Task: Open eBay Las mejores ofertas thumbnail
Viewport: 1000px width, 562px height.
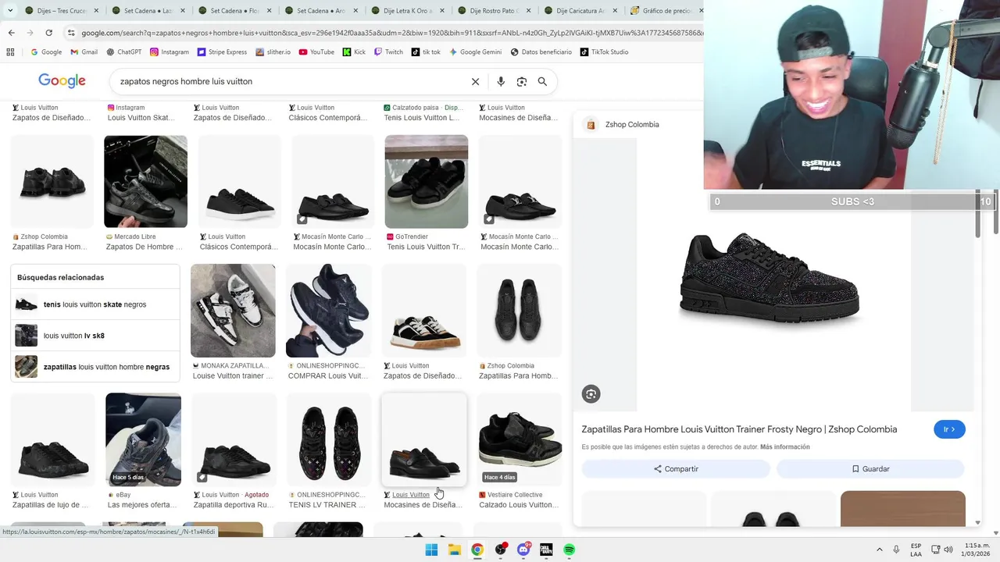Action: [143, 439]
